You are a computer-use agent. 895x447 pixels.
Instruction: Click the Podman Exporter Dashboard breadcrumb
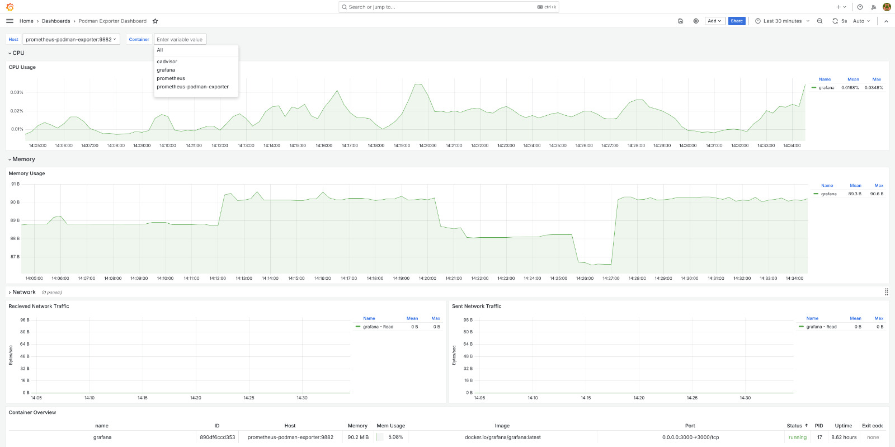click(112, 21)
